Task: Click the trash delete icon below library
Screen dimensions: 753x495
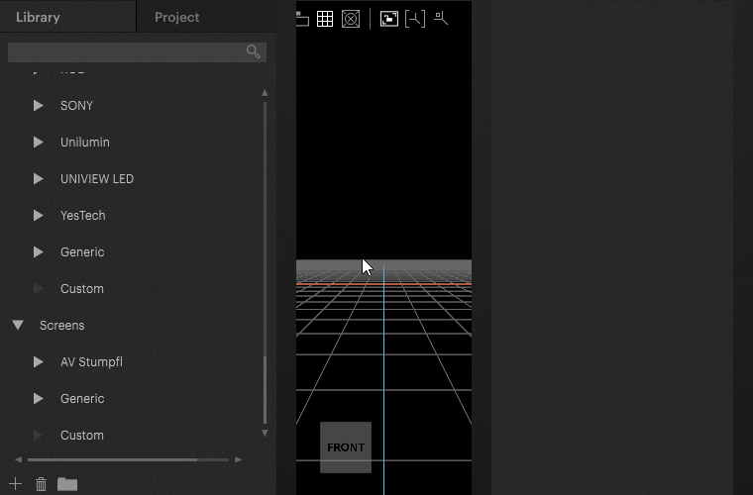Action: (x=41, y=484)
